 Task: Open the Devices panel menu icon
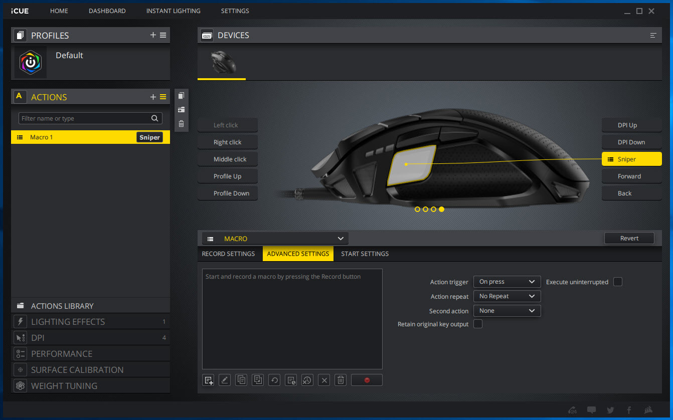(x=653, y=35)
